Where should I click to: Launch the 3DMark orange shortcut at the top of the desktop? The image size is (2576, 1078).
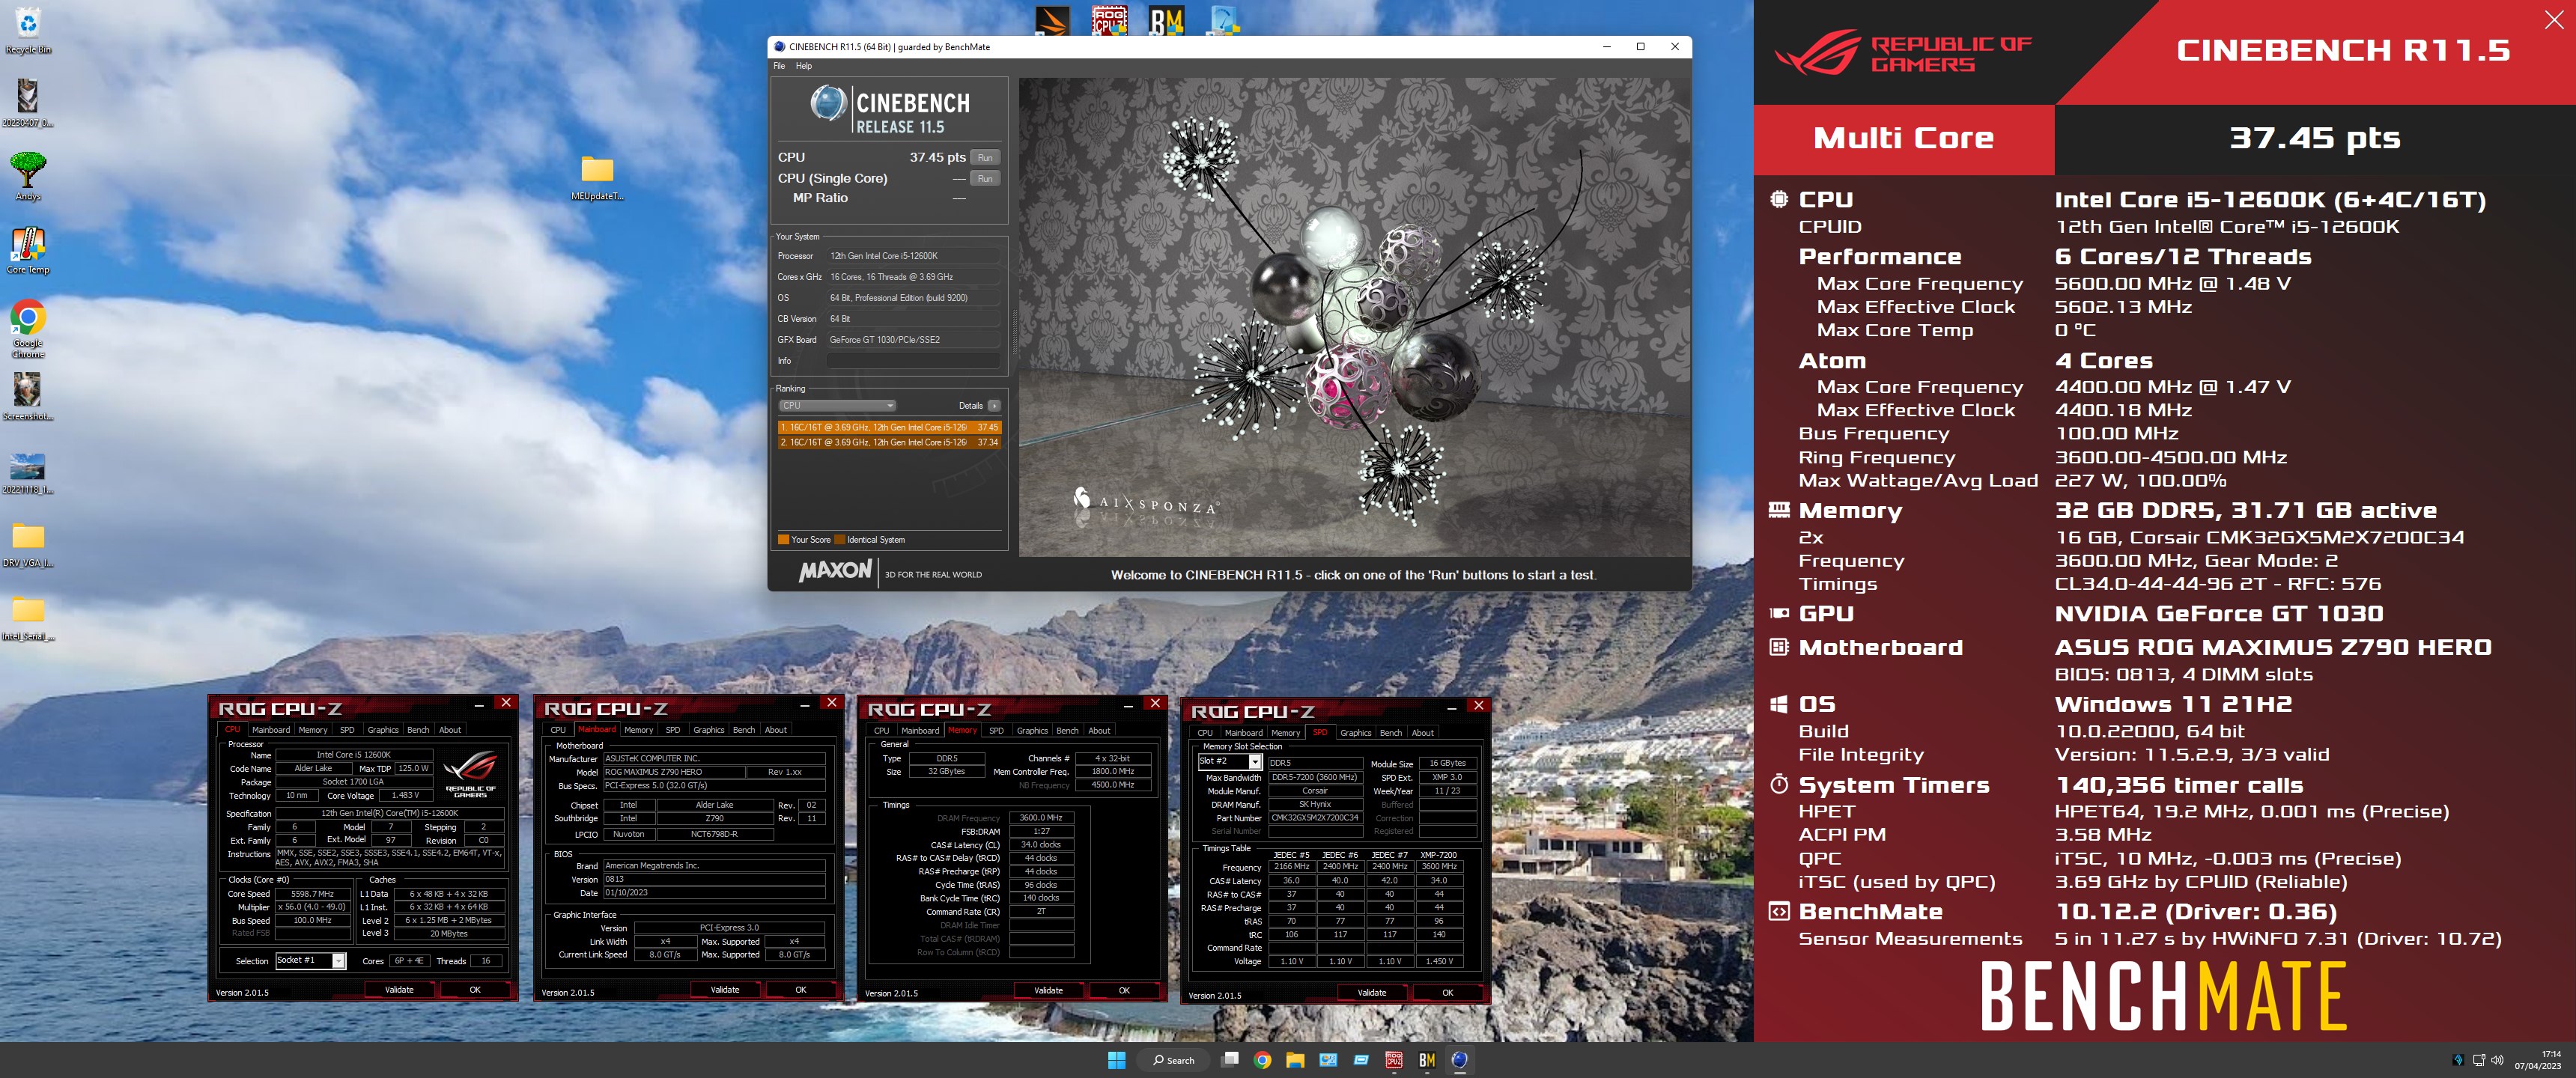click(1052, 20)
